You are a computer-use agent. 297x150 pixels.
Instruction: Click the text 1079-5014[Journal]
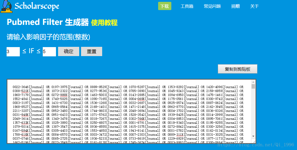pos(28,127)
